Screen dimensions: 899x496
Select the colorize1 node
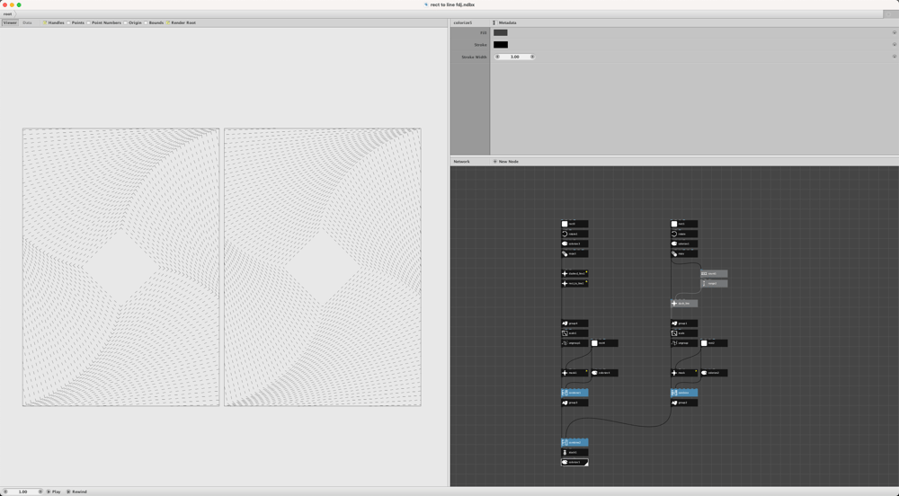(x=684, y=244)
